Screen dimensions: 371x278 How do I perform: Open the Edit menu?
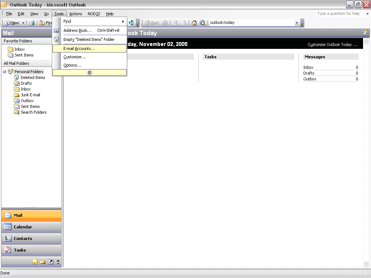[21, 14]
